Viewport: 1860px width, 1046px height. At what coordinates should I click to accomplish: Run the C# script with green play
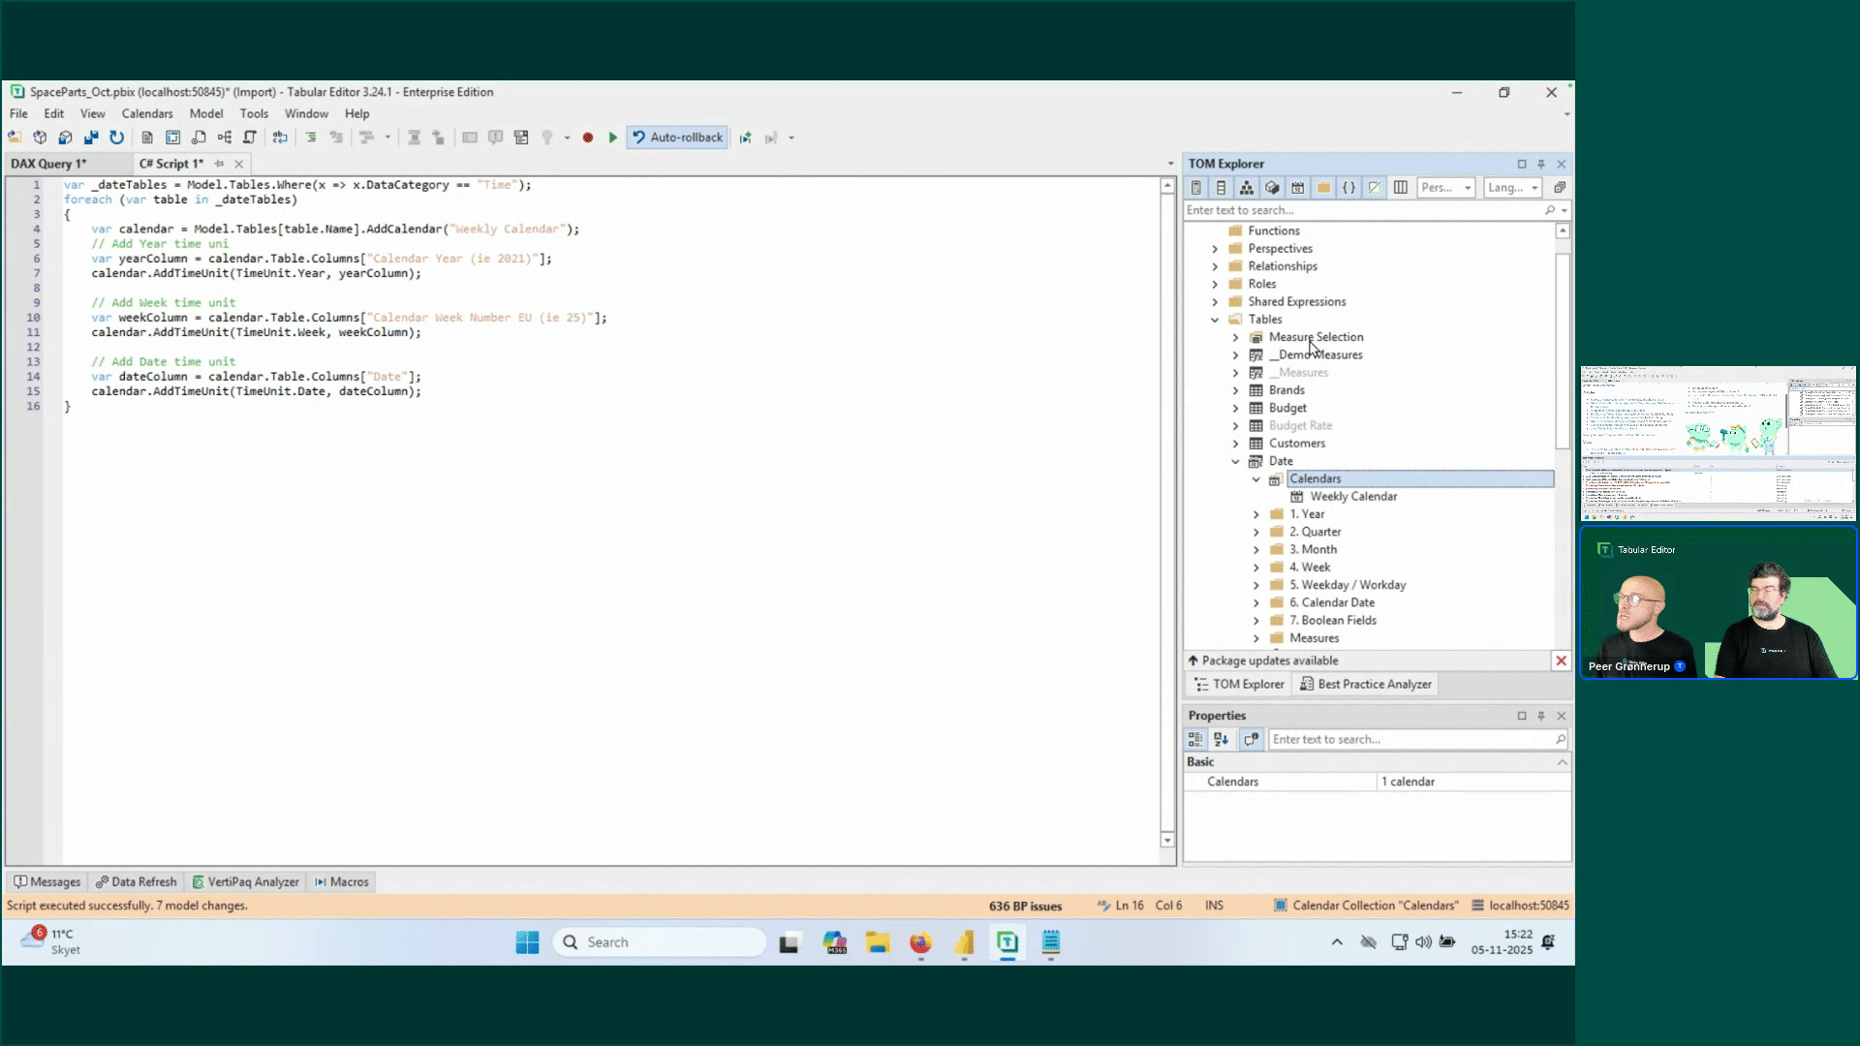(x=613, y=138)
